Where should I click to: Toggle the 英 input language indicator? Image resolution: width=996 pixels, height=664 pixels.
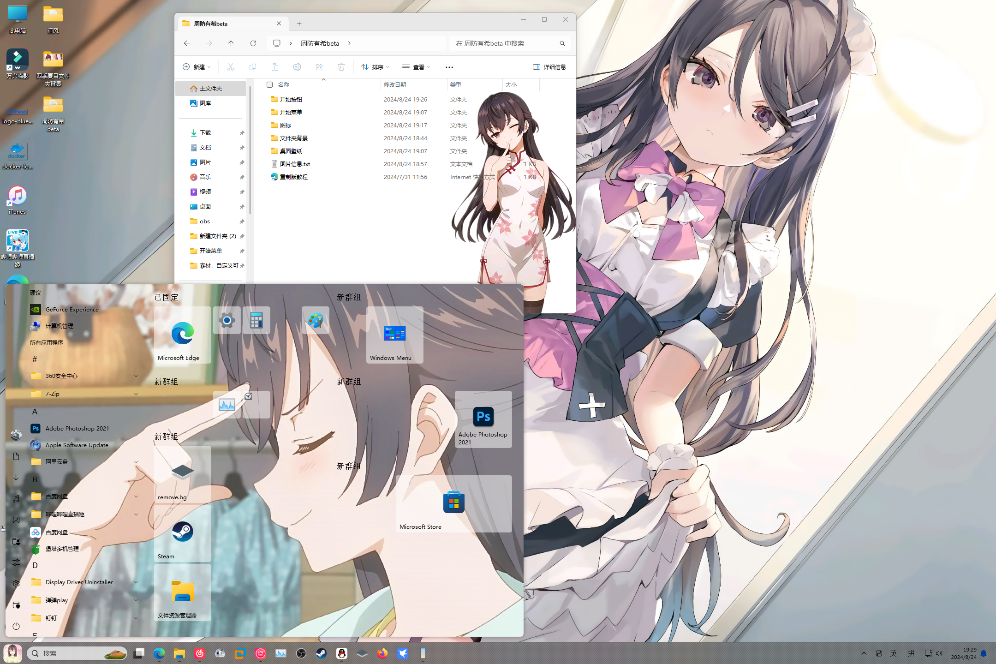click(894, 653)
